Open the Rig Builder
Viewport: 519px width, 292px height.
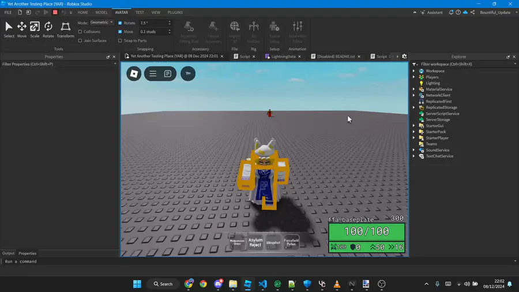[254, 32]
